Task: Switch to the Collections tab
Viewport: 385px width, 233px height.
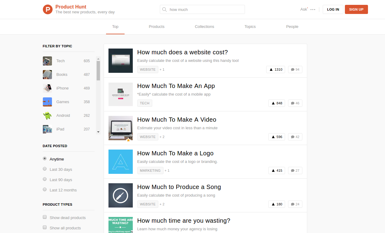Action: [204, 27]
